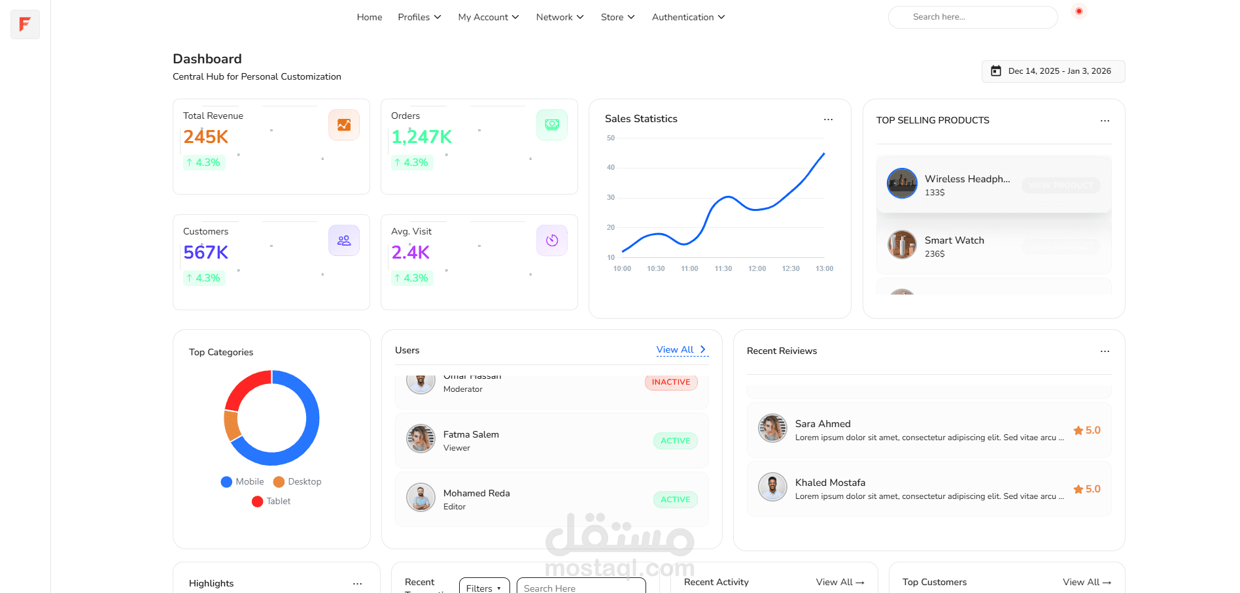Expand the Profiles dropdown menu

click(x=419, y=17)
